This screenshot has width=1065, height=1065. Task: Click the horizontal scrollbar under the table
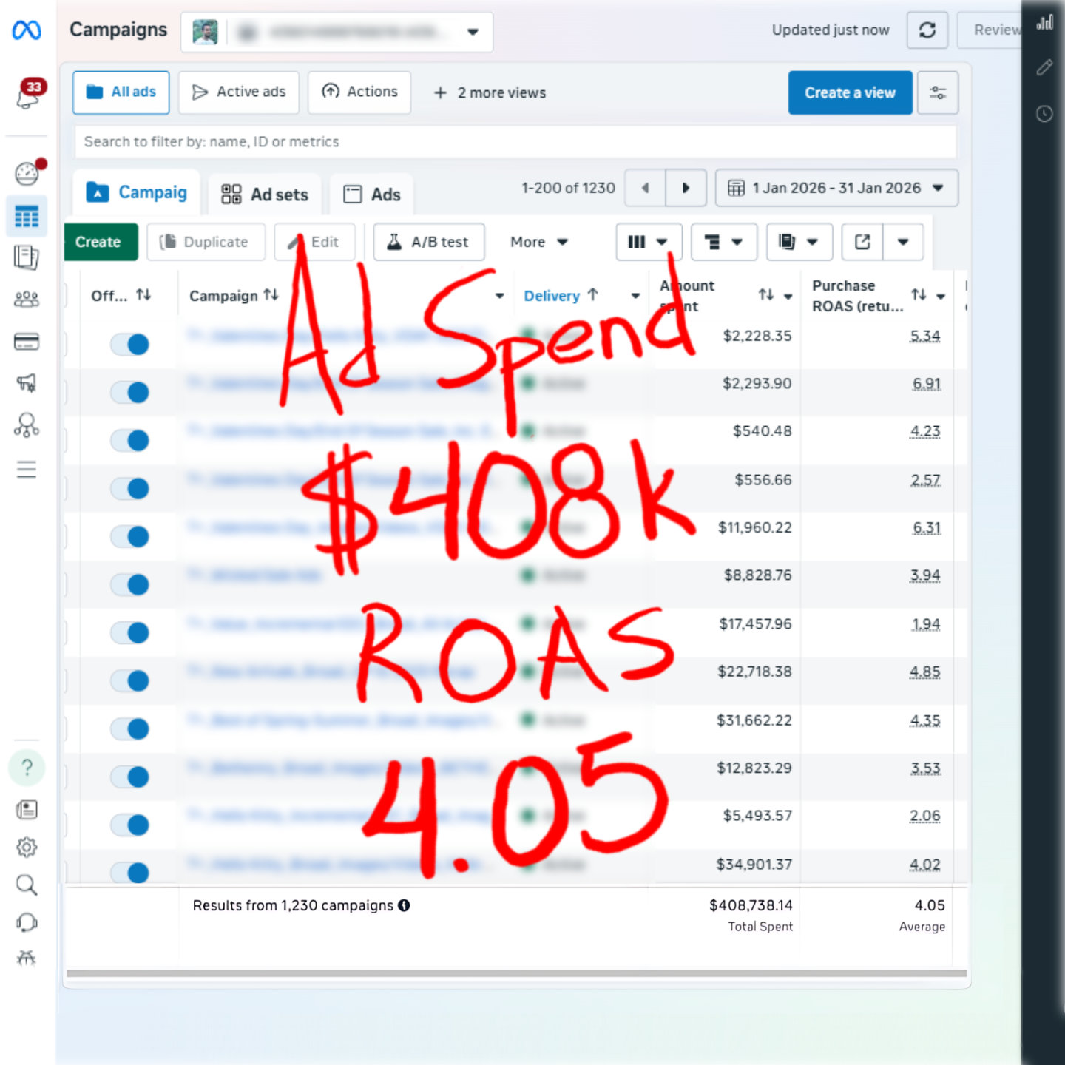pyautogui.click(x=516, y=973)
